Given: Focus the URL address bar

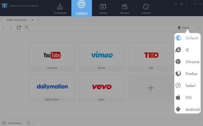Looking at the screenshot, I should pos(100,27).
